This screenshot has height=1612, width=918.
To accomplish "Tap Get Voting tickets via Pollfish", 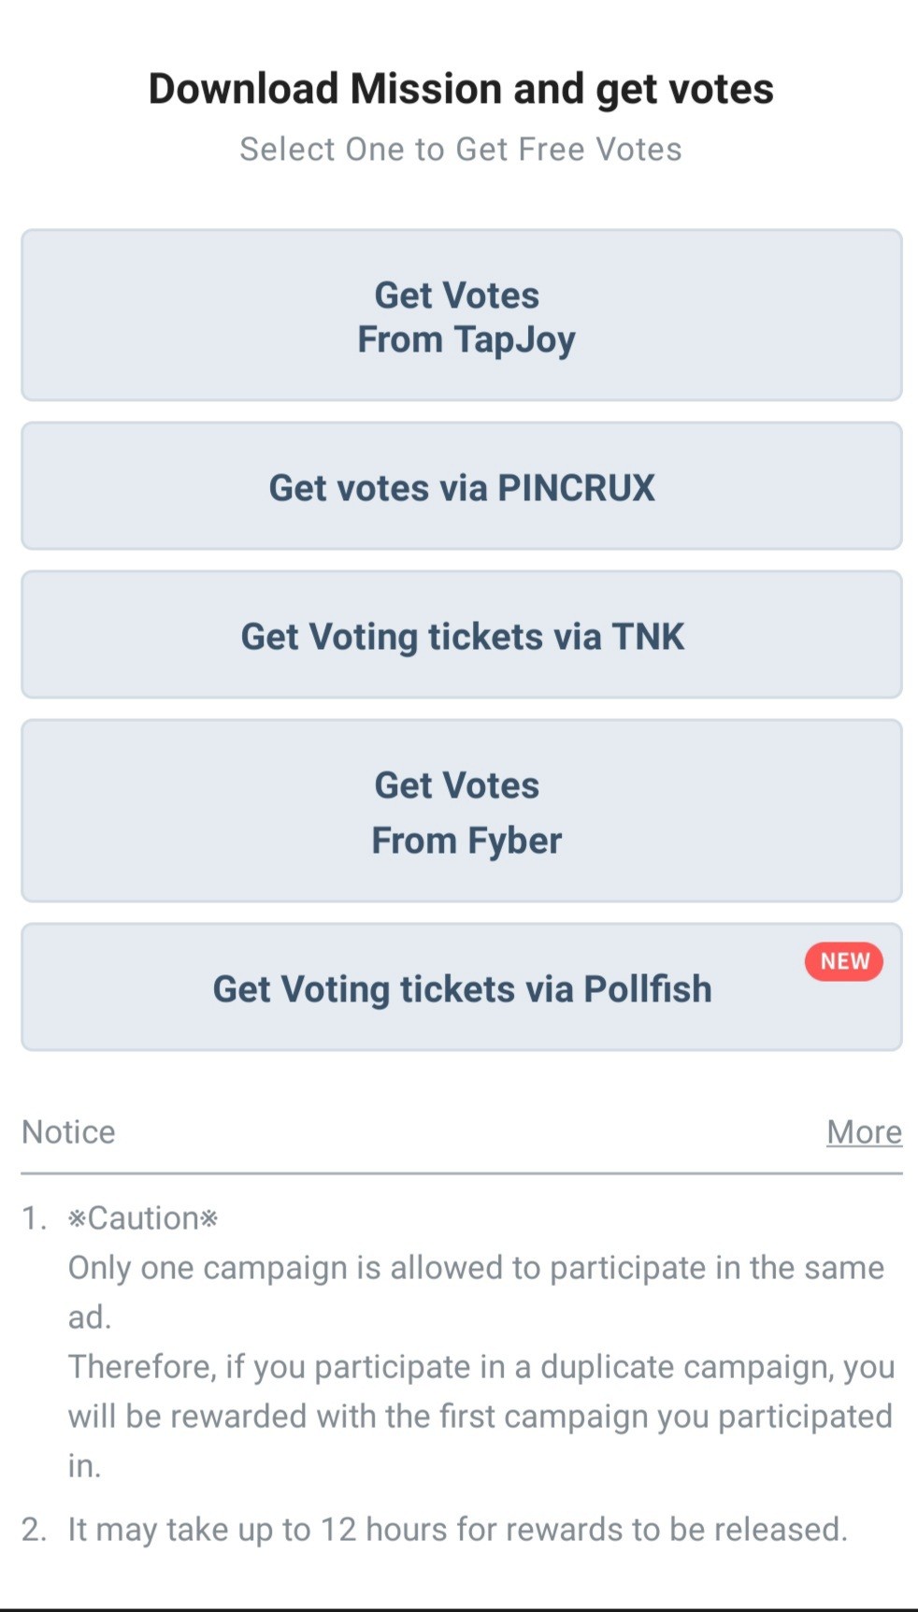I will (x=461, y=988).
